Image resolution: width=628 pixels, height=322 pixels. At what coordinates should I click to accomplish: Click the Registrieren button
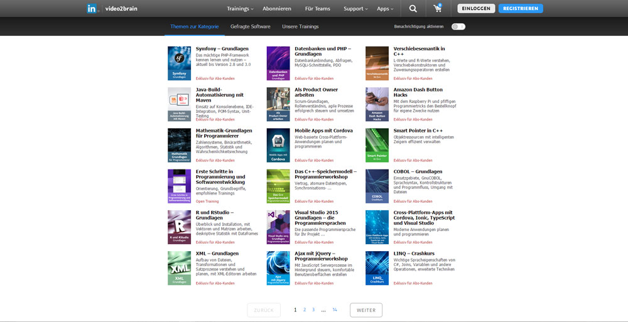coord(521,8)
